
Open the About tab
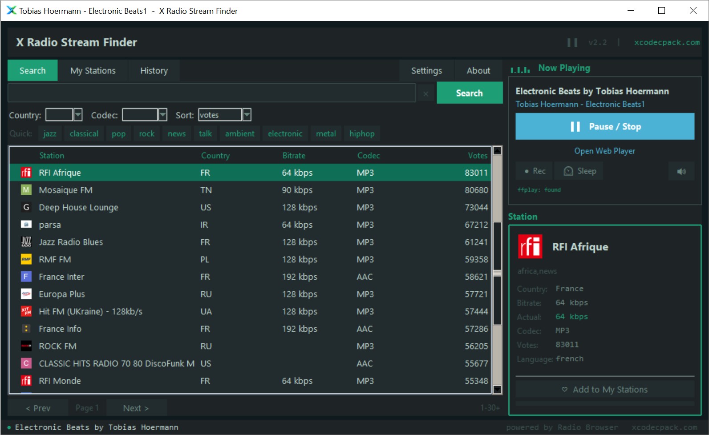point(478,70)
